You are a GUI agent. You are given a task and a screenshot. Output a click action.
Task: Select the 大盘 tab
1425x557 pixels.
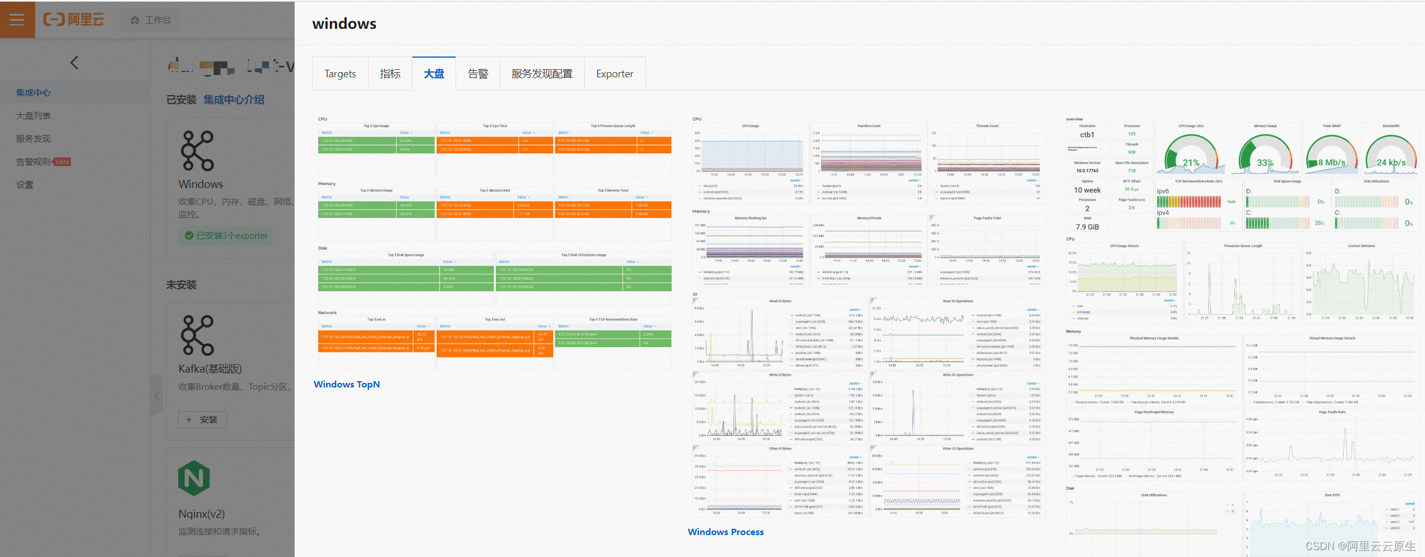(434, 74)
